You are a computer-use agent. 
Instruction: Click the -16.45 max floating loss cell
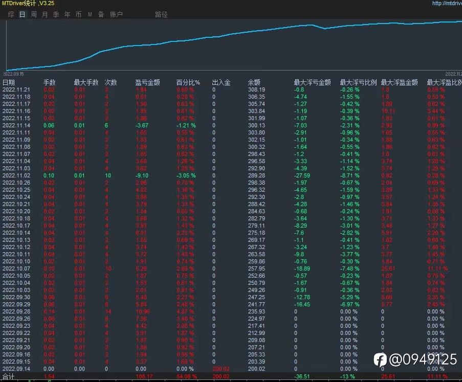point(302,305)
